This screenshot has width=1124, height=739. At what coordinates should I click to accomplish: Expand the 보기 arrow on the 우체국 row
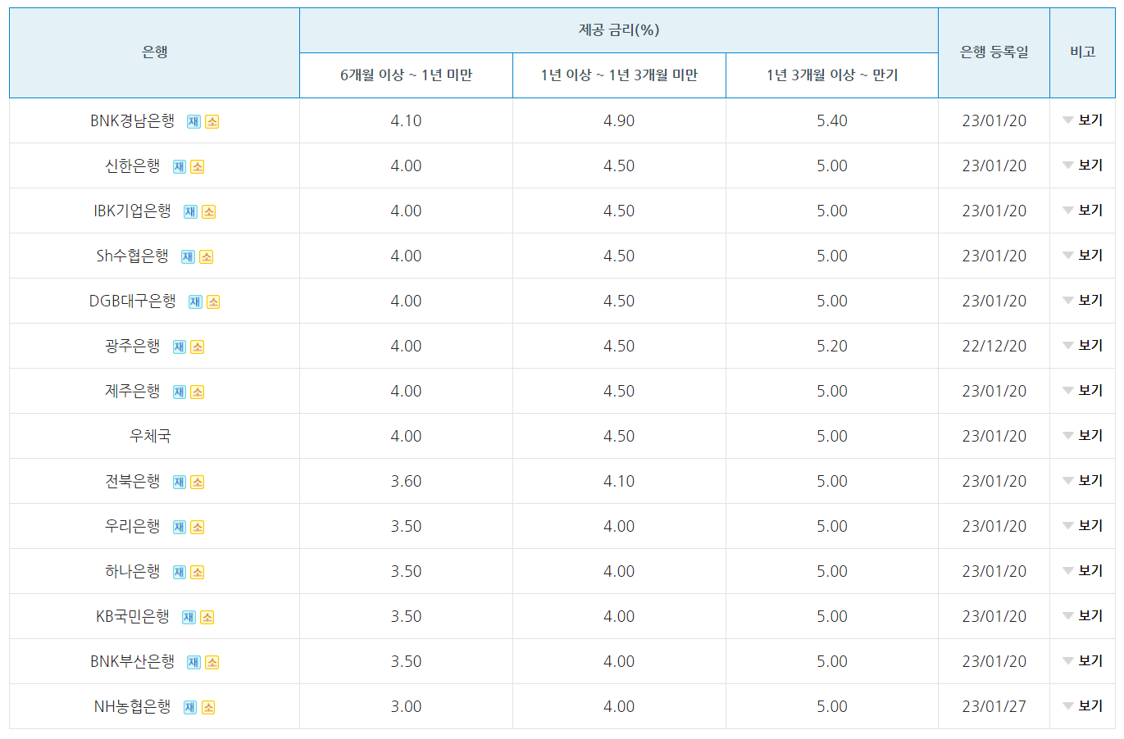tap(1082, 436)
